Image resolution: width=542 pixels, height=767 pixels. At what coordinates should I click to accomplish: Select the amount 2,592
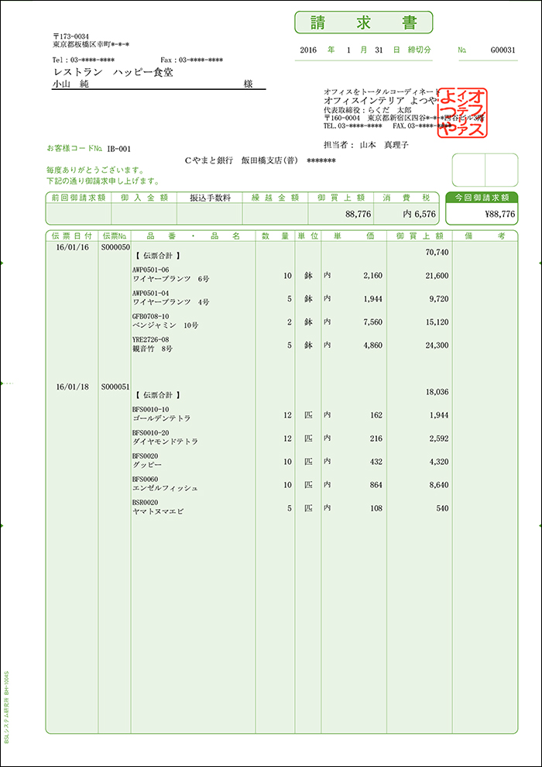[x=439, y=439]
